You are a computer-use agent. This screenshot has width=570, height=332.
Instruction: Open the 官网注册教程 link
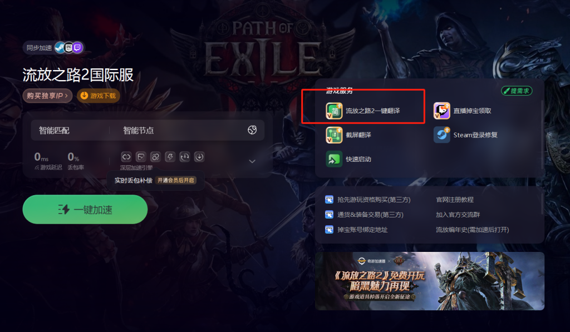click(455, 200)
